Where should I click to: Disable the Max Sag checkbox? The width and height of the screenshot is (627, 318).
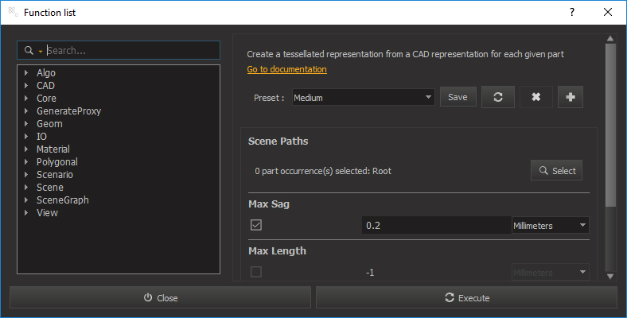click(256, 225)
